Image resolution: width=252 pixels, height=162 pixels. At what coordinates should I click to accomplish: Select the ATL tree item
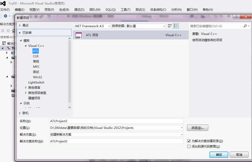pos(36,51)
